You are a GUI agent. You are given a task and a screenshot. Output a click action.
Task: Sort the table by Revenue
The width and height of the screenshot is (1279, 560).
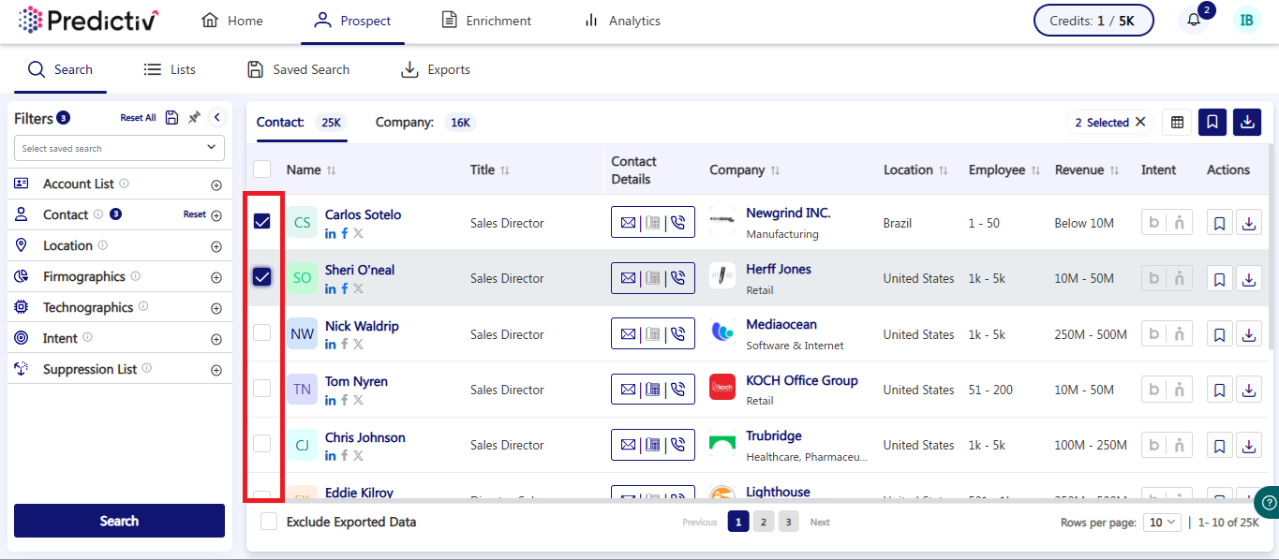(1114, 170)
